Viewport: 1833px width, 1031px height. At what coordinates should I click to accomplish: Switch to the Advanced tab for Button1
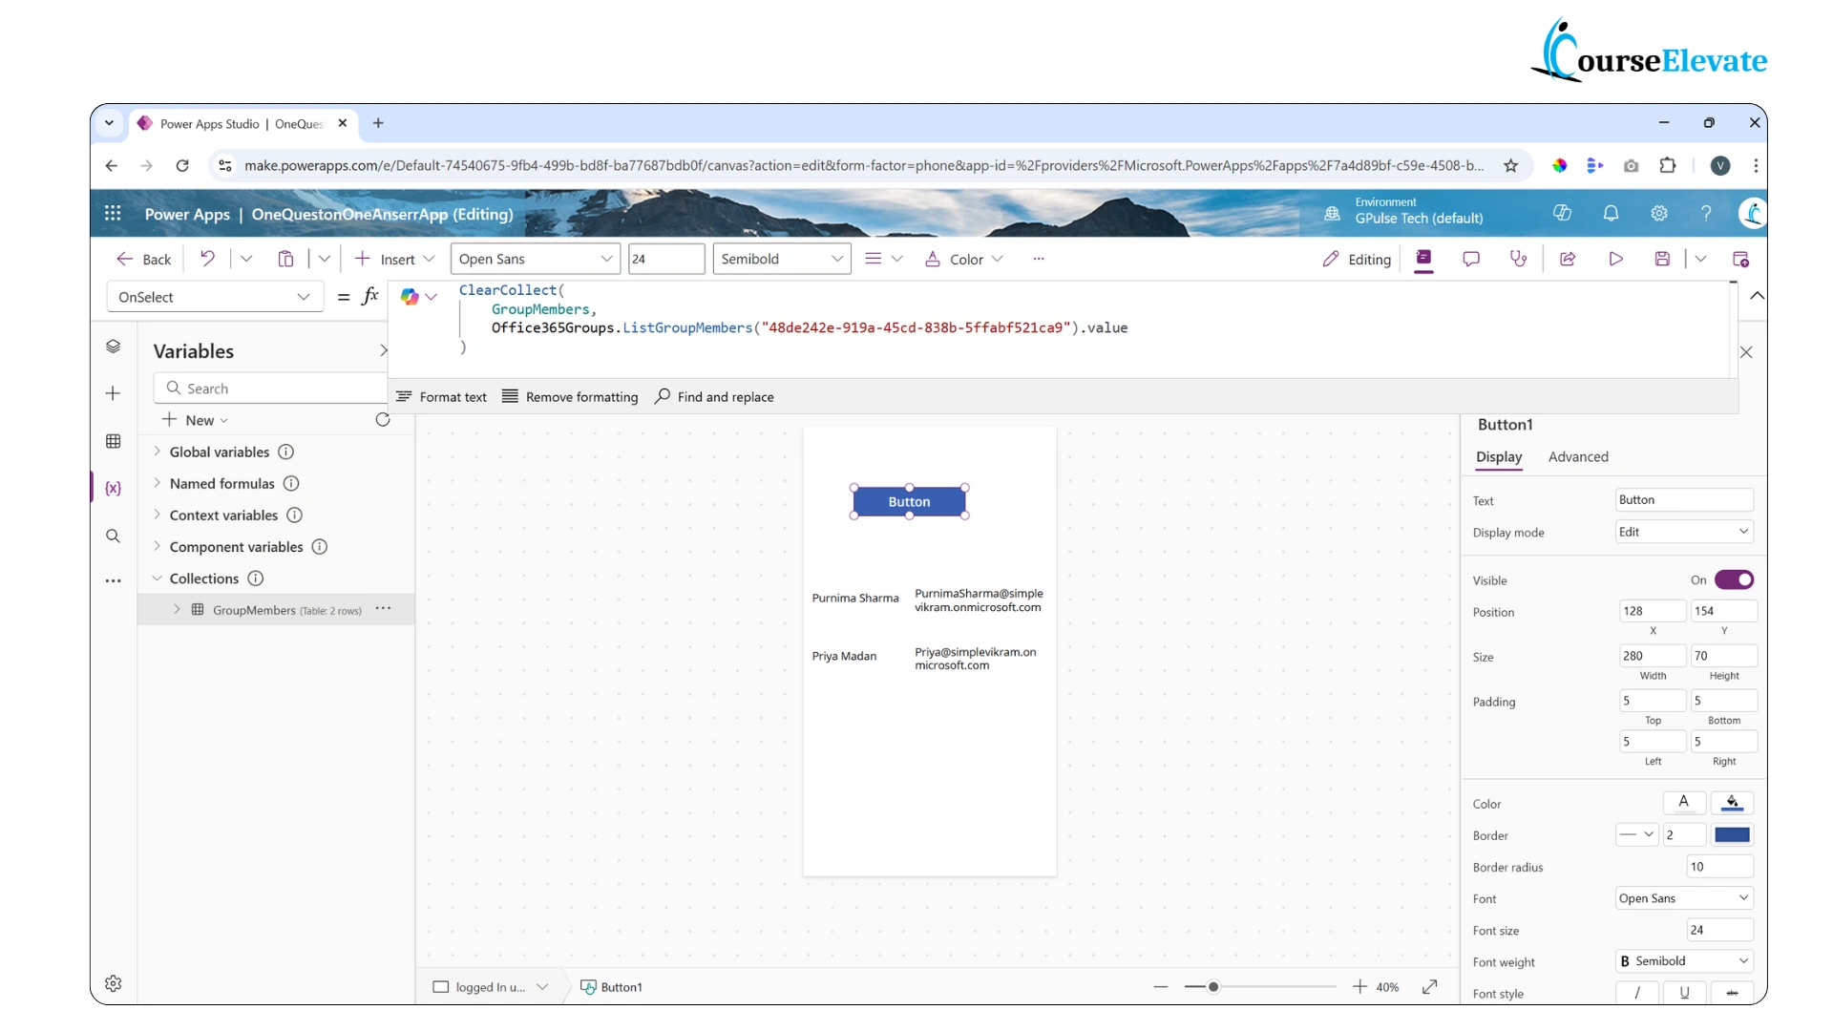pos(1578,457)
